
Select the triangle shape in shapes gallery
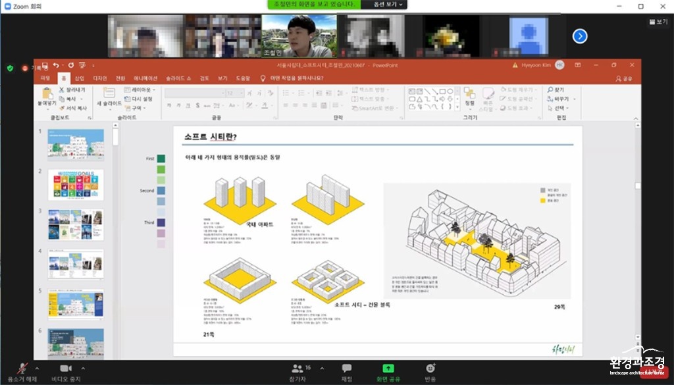click(x=419, y=99)
